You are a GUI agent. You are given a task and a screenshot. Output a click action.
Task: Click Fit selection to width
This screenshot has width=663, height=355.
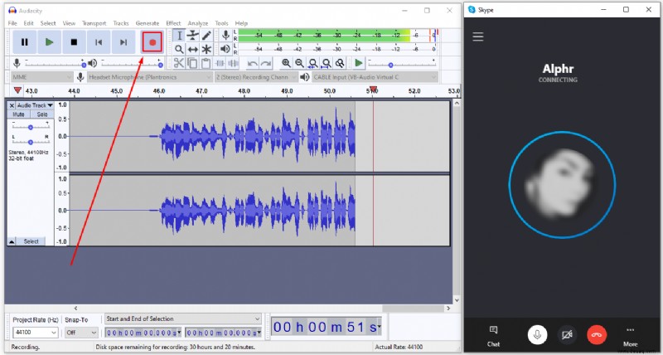(313, 64)
